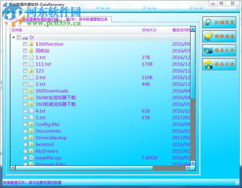Click the Documents folder icon
Viewport: 242px width, 188px height.
coord(31,131)
